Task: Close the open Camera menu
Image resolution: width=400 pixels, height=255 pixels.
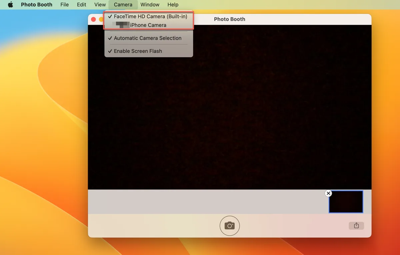Action: (x=123, y=5)
